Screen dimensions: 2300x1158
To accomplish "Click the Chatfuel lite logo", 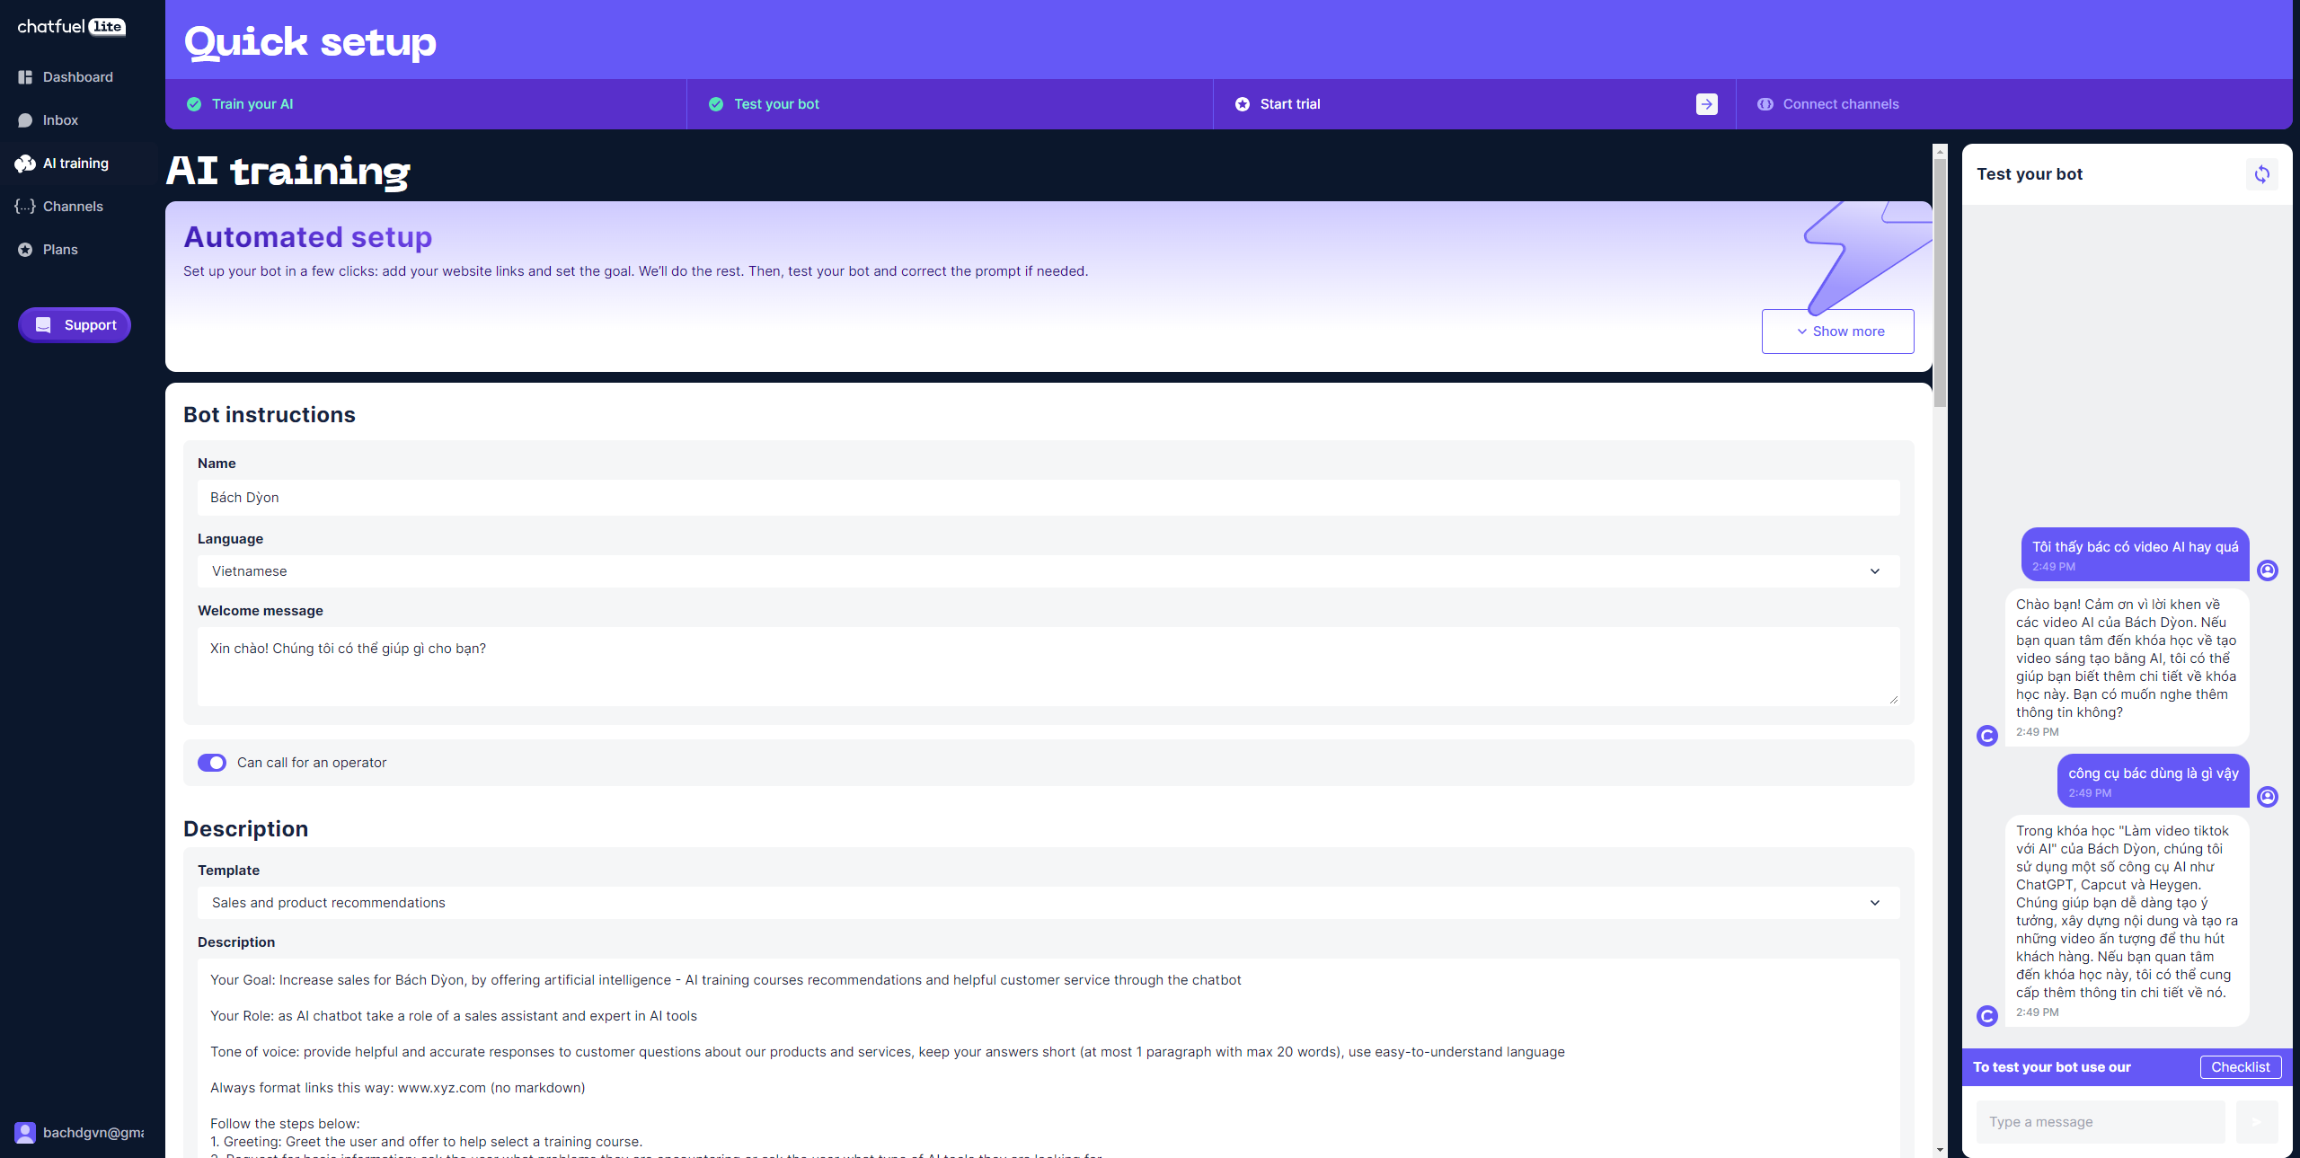I will point(72,27).
